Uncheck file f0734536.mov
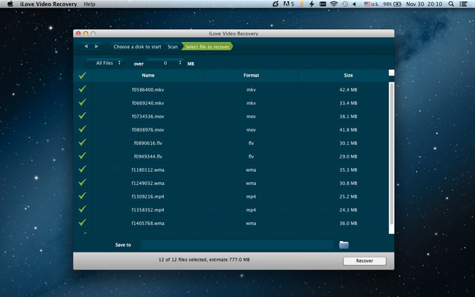Screen dimensions: 475x297 click(83, 116)
